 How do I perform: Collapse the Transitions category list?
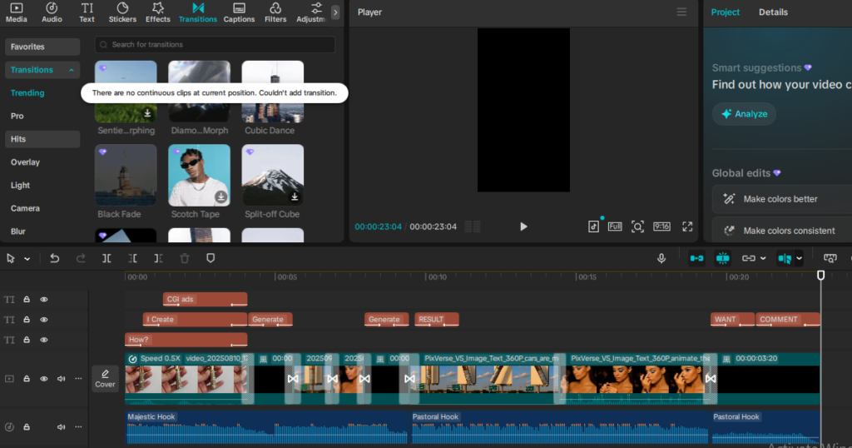72,70
